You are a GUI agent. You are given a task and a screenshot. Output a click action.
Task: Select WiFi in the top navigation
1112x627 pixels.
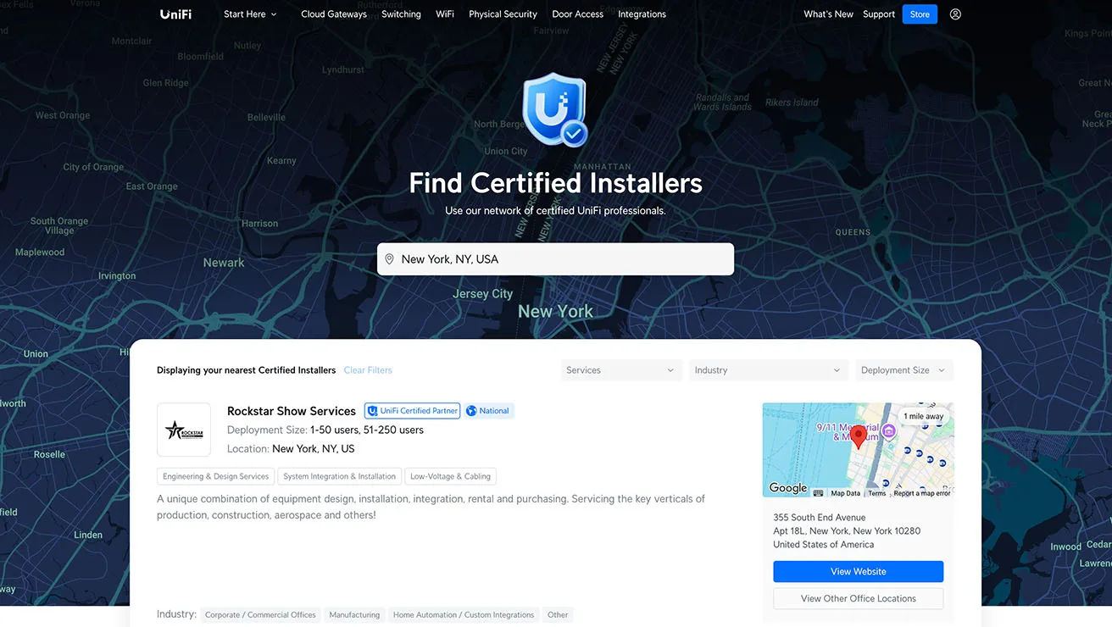(445, 14)
